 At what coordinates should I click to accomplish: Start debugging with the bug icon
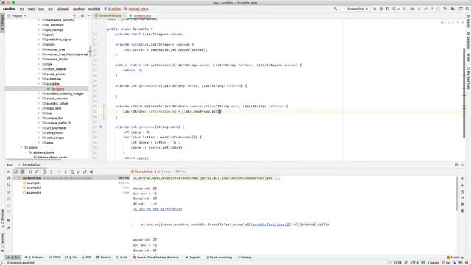coord(381,9)
